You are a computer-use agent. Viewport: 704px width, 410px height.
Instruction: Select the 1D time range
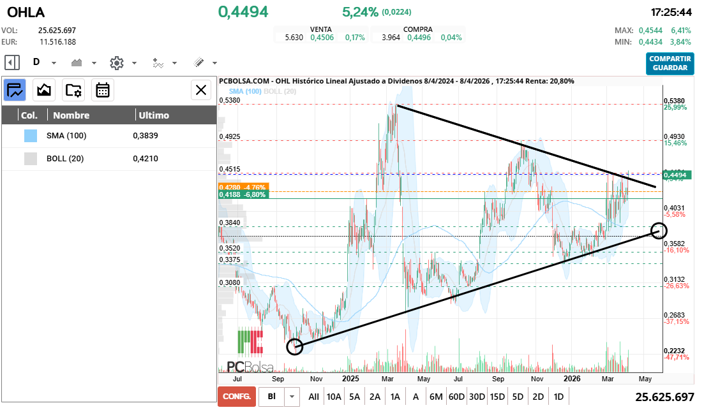pos(558,397)
